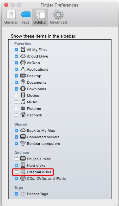The height and width of the screenshot is (206, 119).
Task: Check the Shujaa's iMac checkbox
Action: click(16, 159)
